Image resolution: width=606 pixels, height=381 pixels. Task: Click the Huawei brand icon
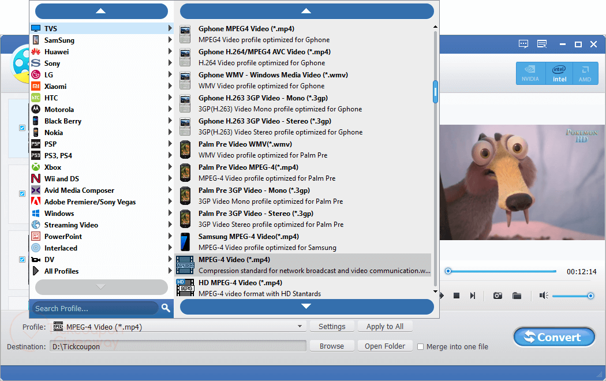coord(36,52)
